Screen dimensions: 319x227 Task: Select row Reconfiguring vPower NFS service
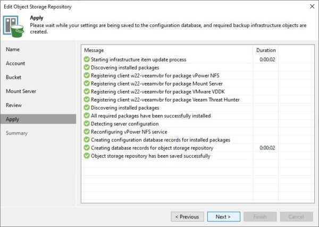click(x=198, y=132)
